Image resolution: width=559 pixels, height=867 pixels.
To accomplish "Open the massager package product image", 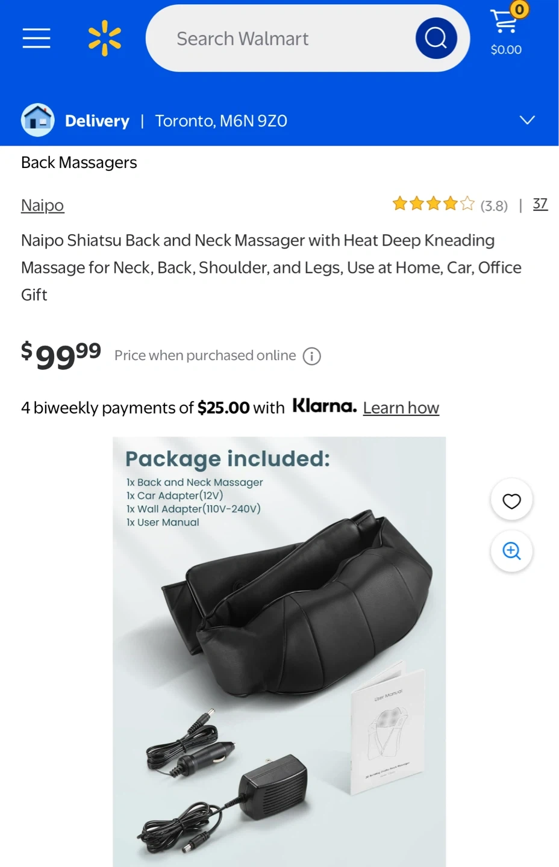I will [x=279, y=651].
